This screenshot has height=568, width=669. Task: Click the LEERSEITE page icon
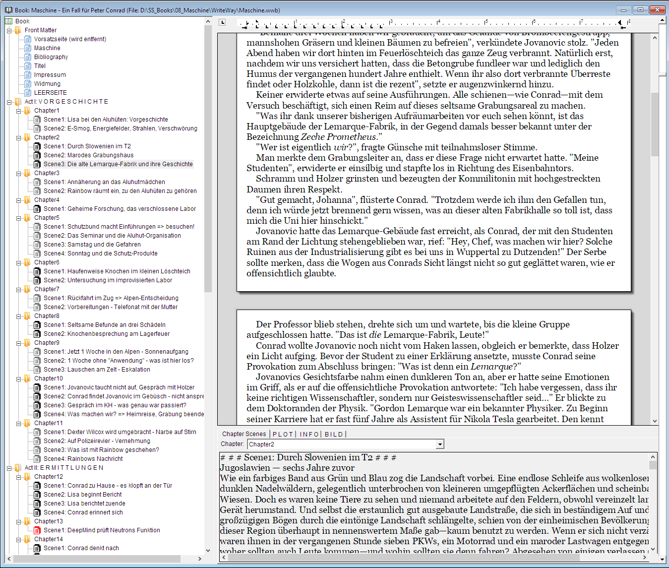pos(28,93)
